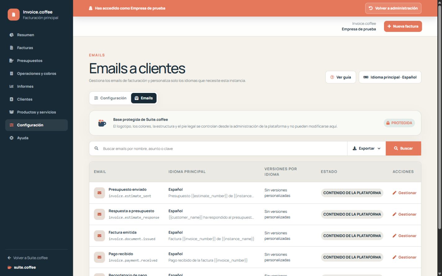
Task: Click the magnifier icon in search field
Action: pyautogui.click(x=96, y=148)
